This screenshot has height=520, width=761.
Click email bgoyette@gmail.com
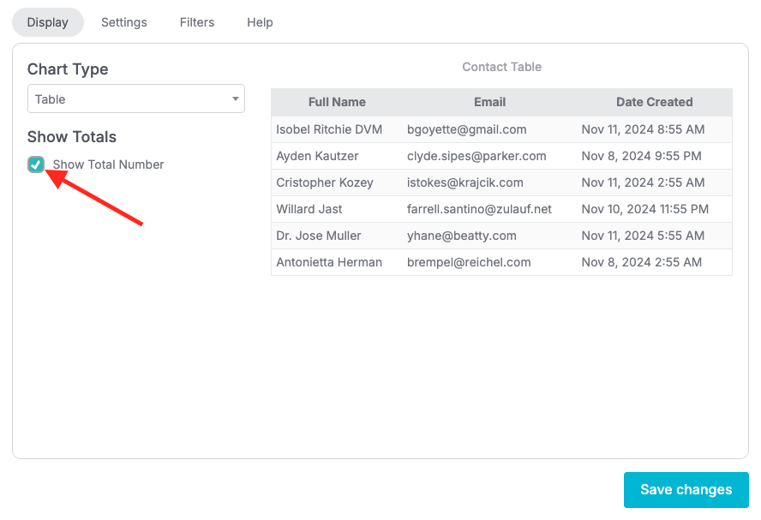tap(466, 129)
